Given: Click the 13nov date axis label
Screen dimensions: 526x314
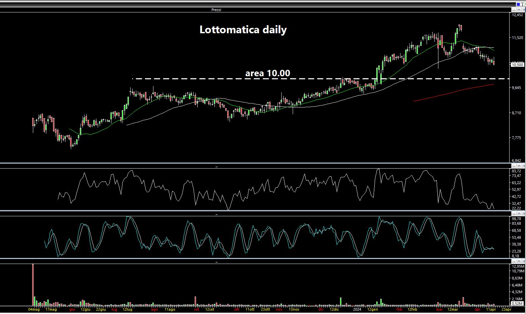Looking at the screenshot, I should click(x=294, y=309).
